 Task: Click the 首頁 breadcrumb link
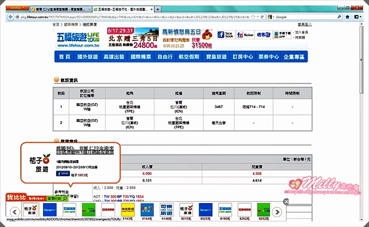coord(56,25)
